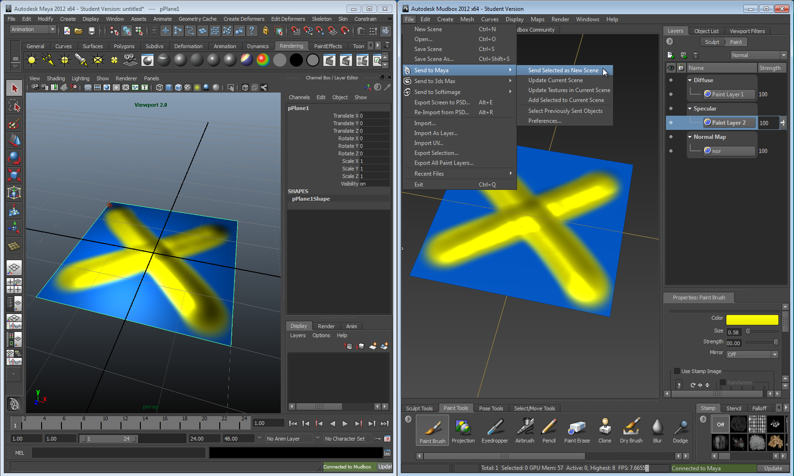The image size is (794, 476).
Task: Click the Maya MEL command input field
Action: tap(118, 453)
